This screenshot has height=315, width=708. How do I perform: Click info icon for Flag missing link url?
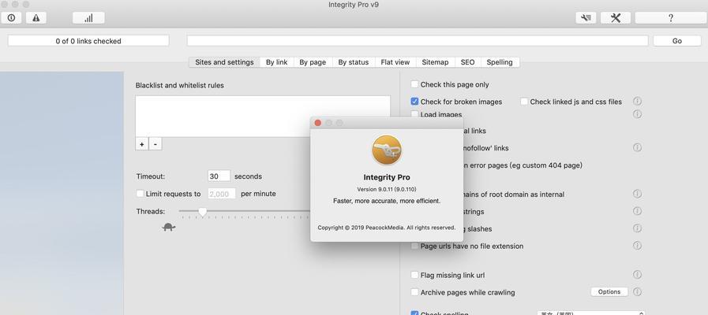tap(637, 274)
